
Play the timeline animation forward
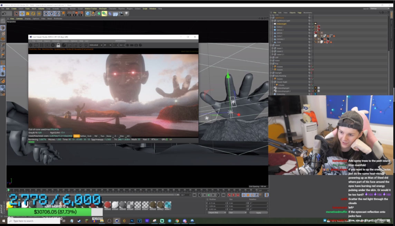point(209,195)
